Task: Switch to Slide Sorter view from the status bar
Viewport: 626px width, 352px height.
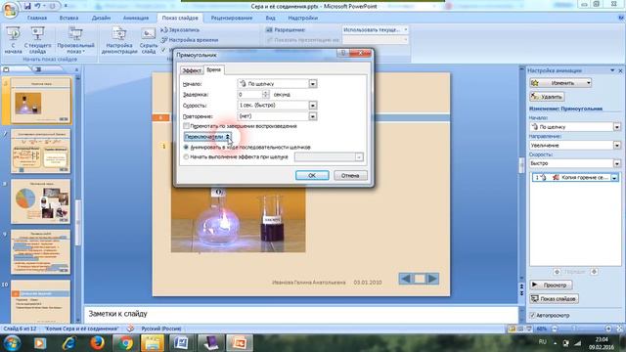Action: coord(520,329)
